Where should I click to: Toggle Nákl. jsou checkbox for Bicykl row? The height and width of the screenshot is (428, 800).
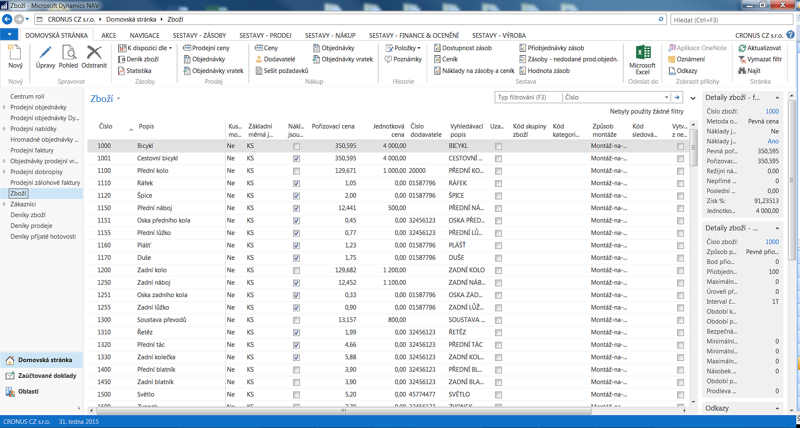[x=296, y=146]
